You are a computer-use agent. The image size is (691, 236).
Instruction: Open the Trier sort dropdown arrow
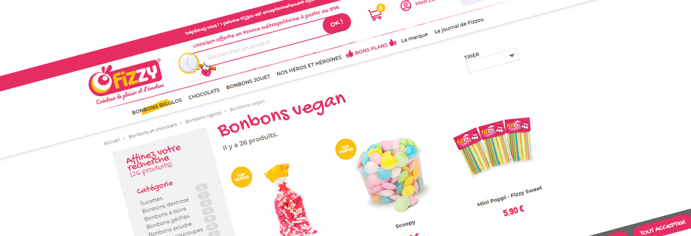(x=511, y=55)
